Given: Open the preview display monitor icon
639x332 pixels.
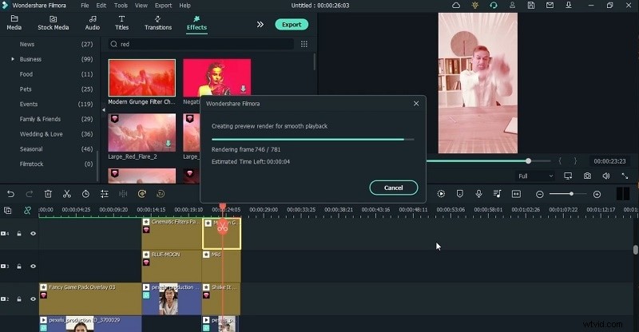Looking at the screenshot, I should pos(568,176).
